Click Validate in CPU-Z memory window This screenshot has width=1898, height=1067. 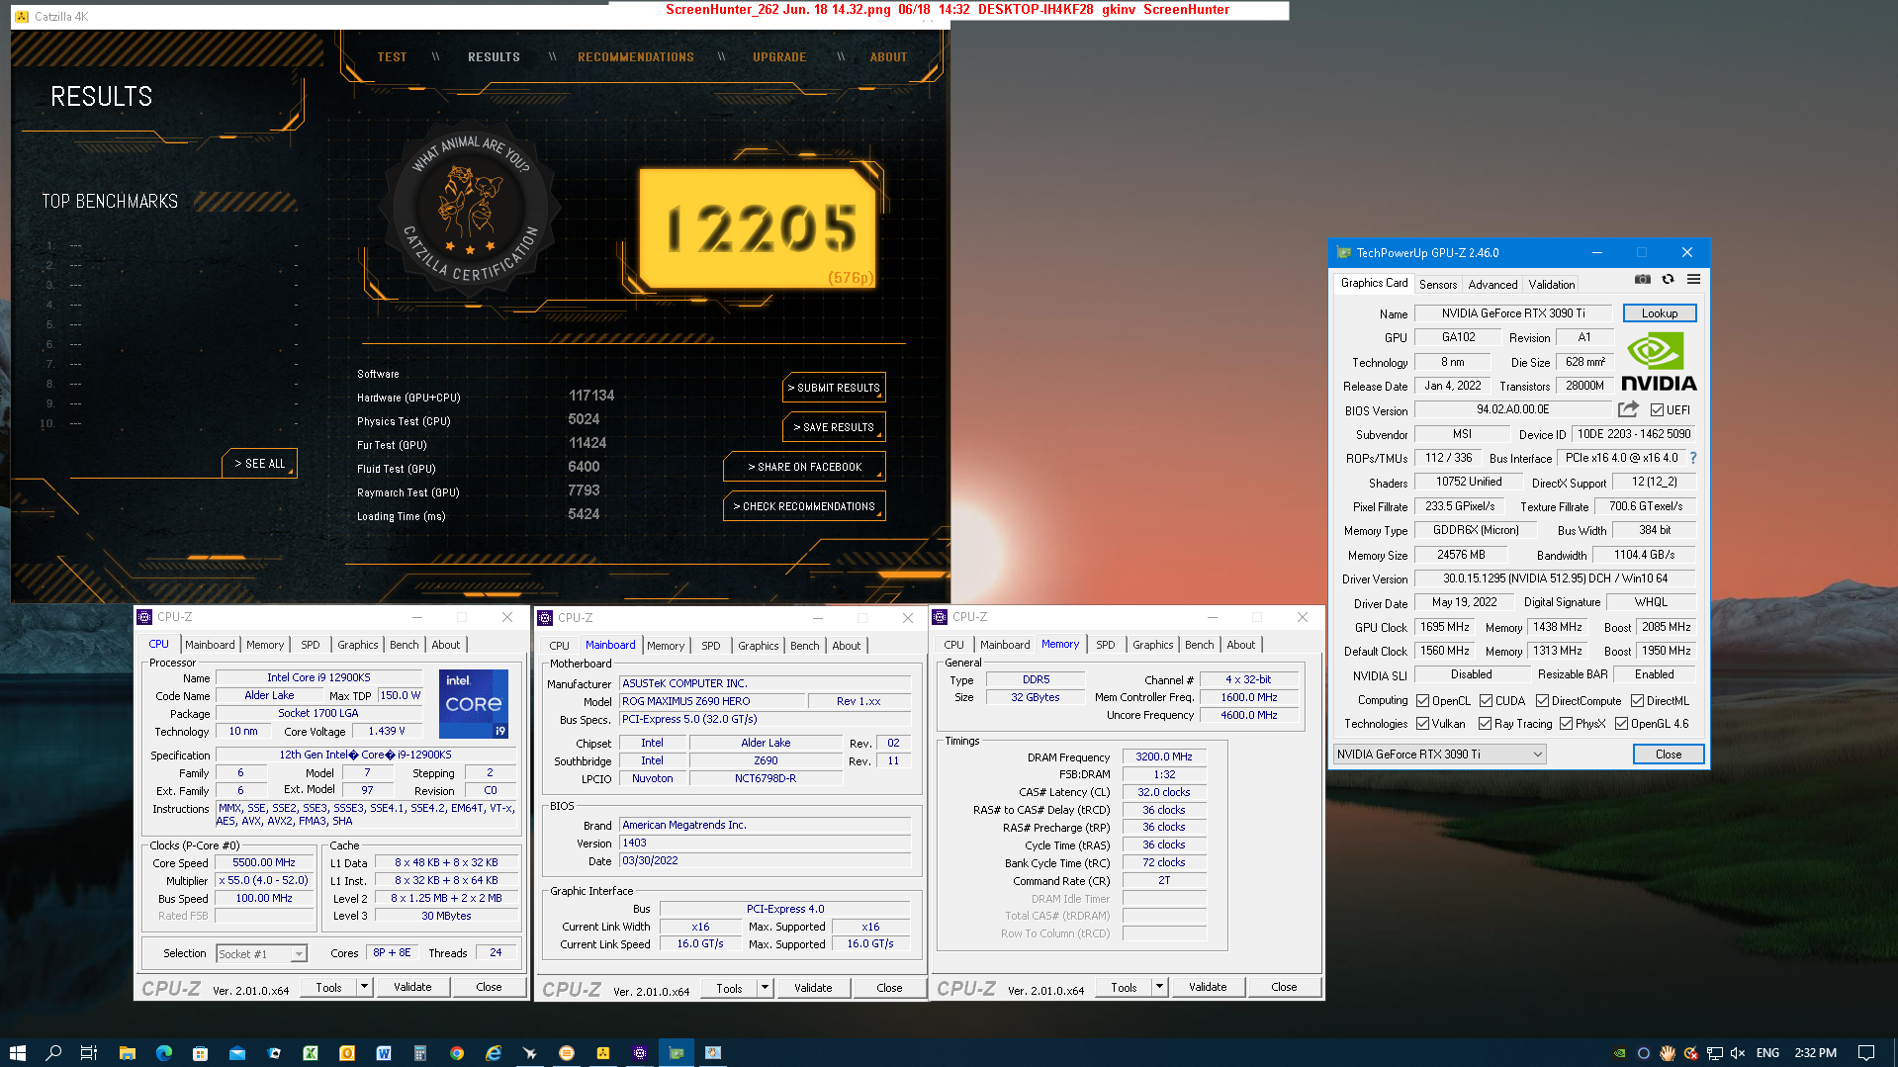[1207, 986]
